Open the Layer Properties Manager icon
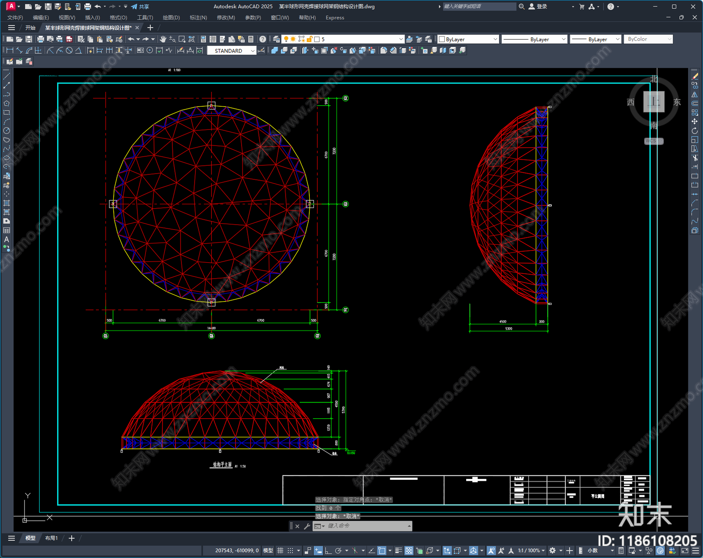The width and height of the screenshot is (703, 558). pos(276,39)
